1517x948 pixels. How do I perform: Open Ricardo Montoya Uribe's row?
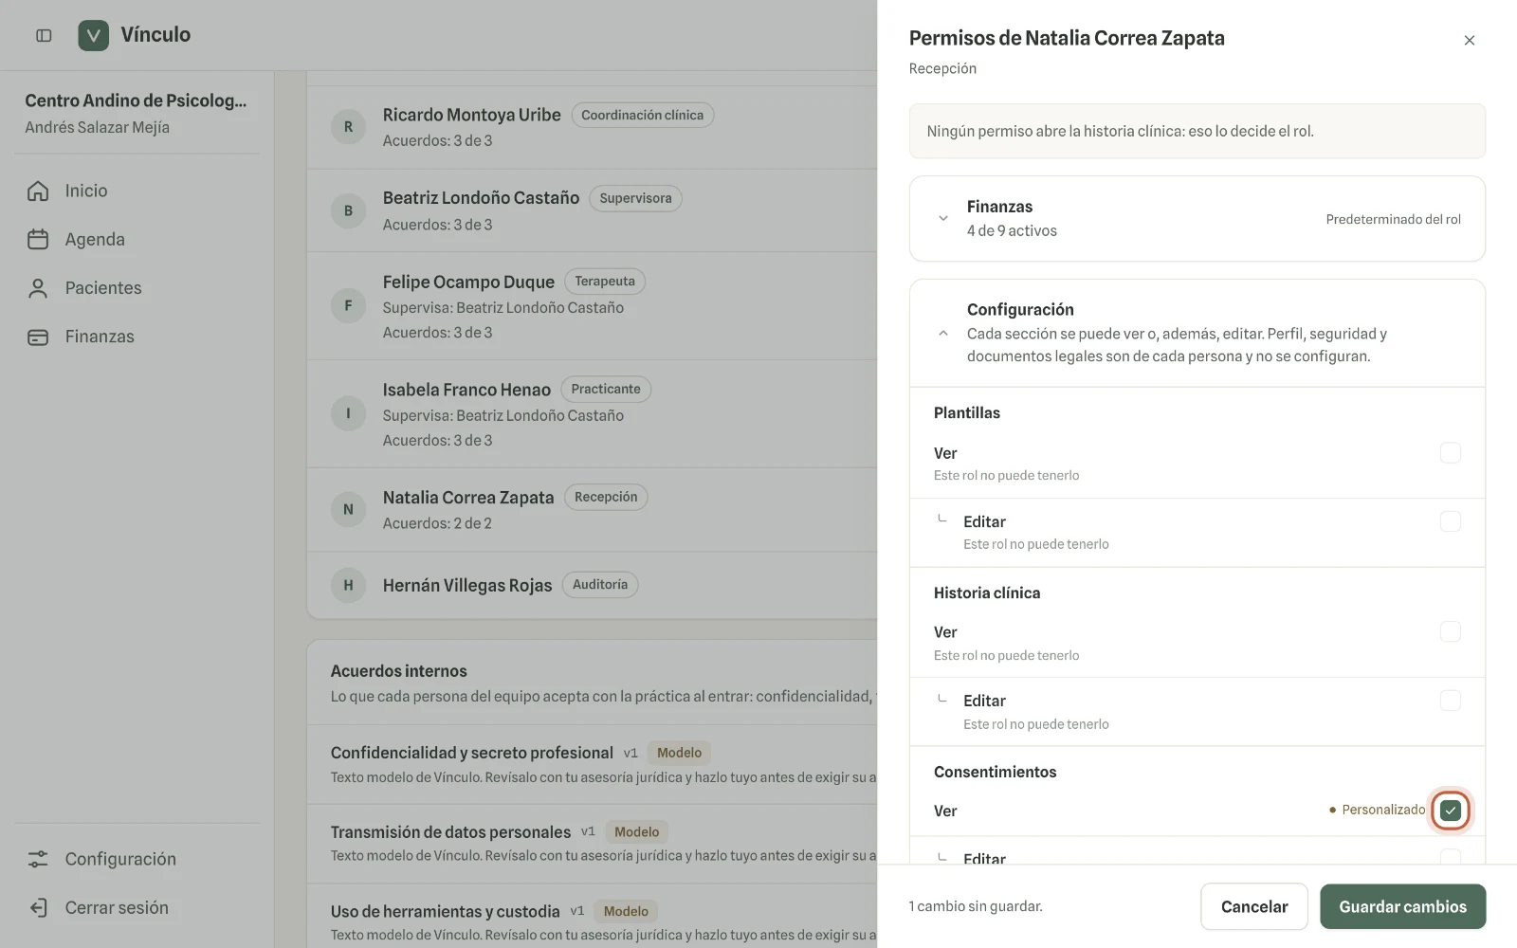[592, 127]
